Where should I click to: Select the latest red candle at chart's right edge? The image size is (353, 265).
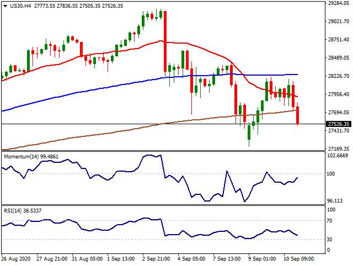(x=298, y=115)
